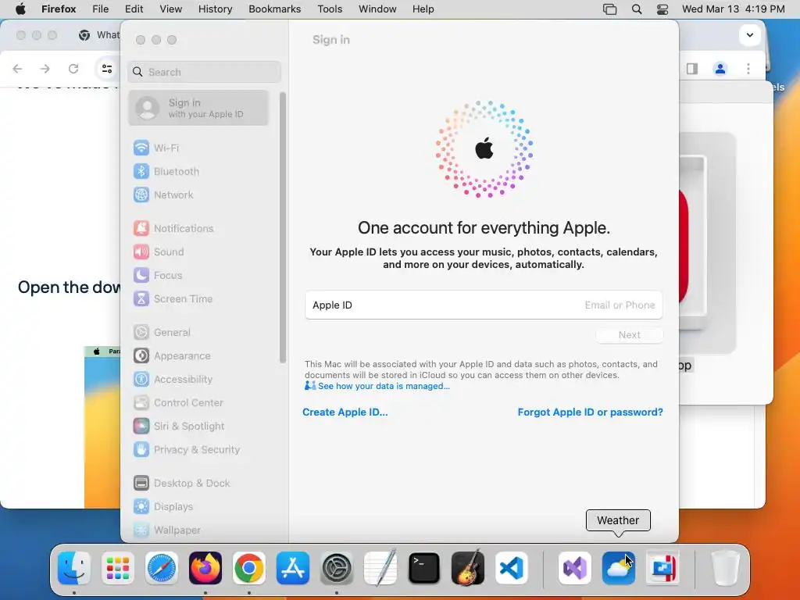This screenshot has height=600, width=800.
Task: Open Trash in the Dock
Action: coord(725,568)
